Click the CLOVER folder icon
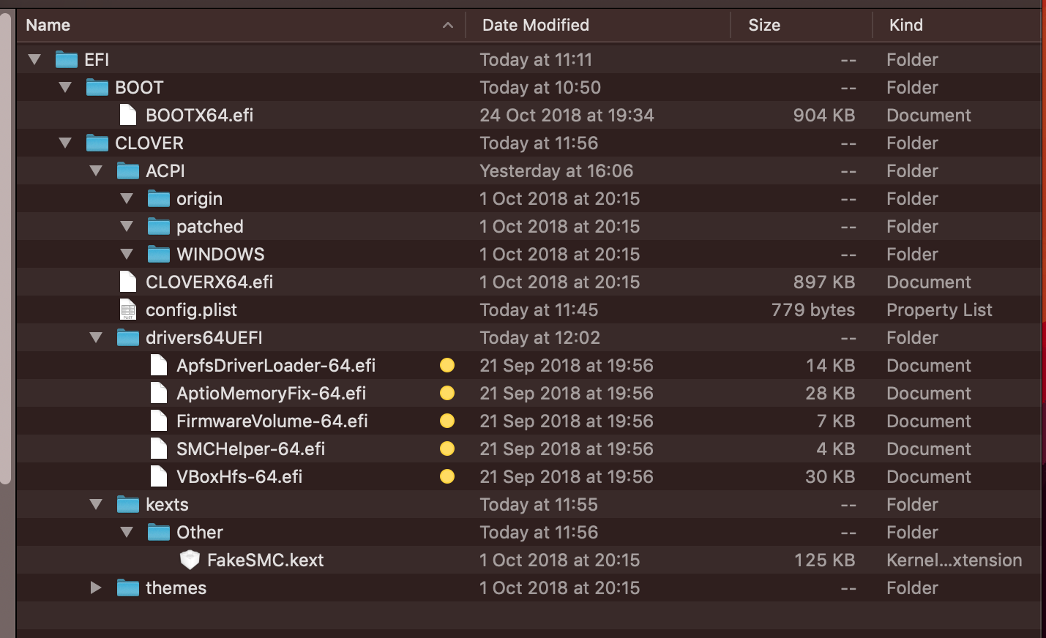The height and width of the screenshot is (638, 1046). pos(97,143)
